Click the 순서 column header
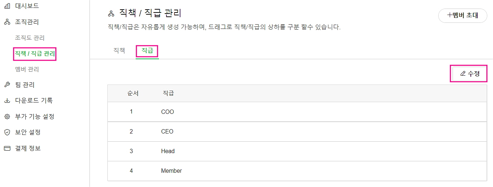Image resolution: width=493 pixels, height=187 pixels. coord(133,93)
